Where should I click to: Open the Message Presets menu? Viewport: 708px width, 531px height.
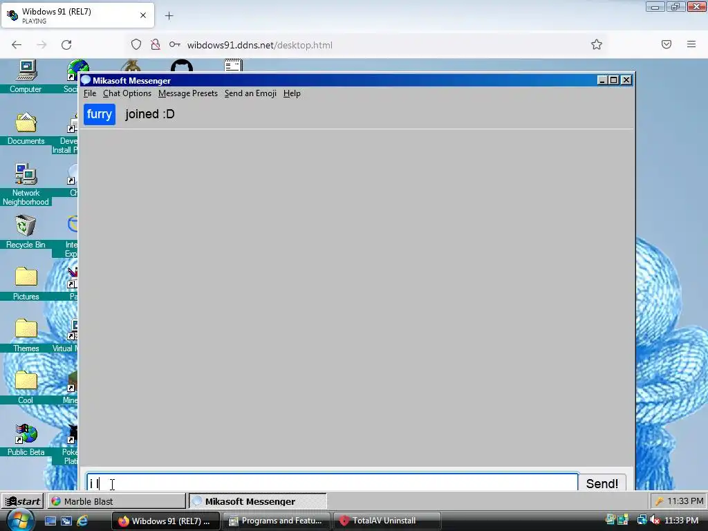coord(188,93)
